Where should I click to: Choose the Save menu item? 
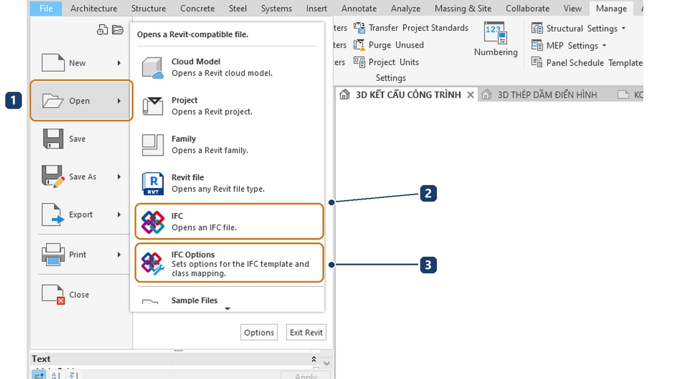(x=81, y=139)
